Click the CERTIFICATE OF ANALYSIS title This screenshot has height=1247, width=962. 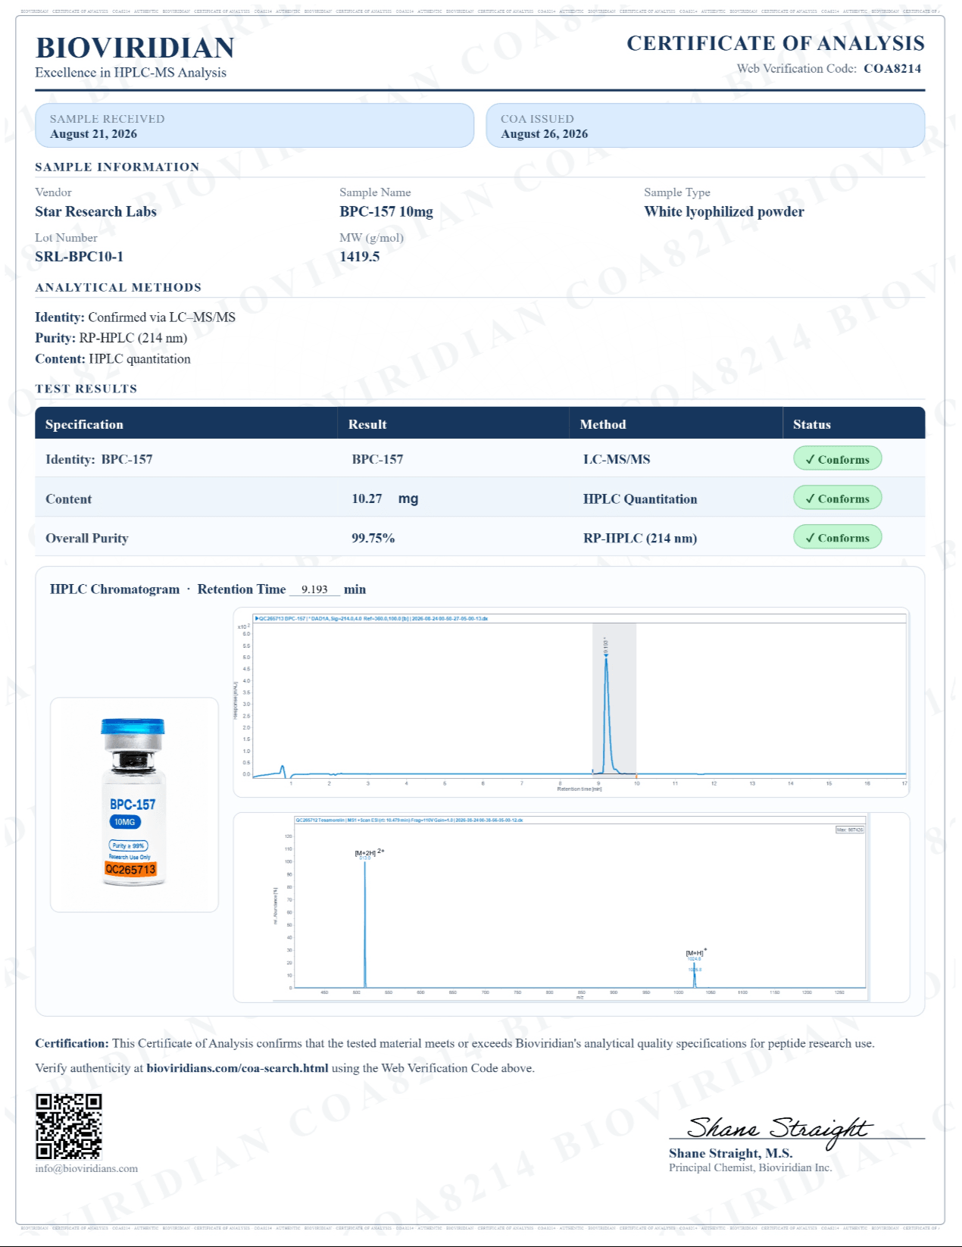776,43
